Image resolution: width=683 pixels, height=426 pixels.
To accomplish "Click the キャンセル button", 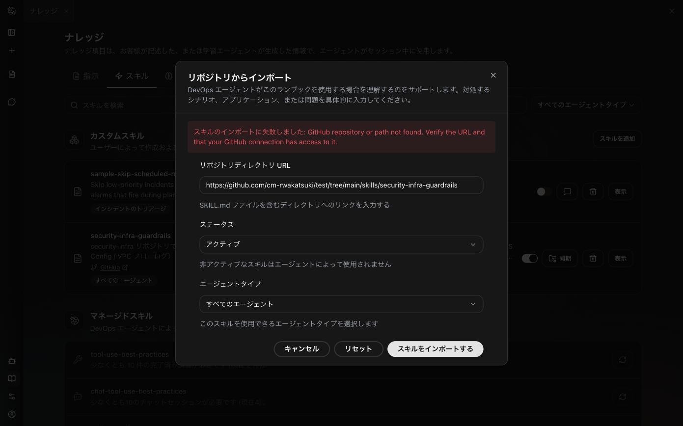I will pos(301,349).
